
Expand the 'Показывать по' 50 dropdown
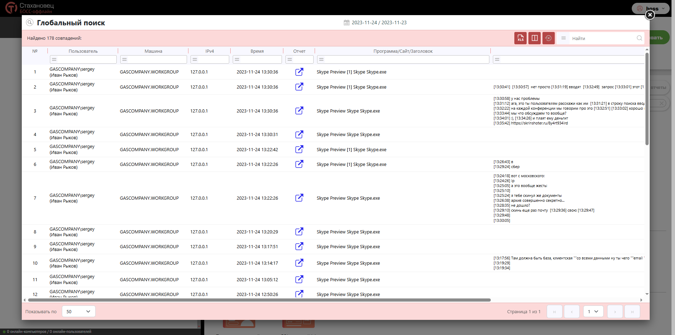79,311
